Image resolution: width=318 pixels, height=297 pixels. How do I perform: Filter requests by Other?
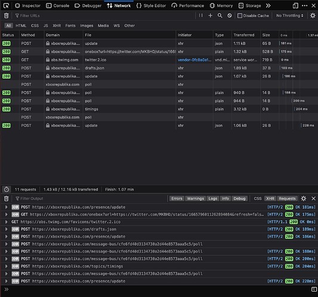coord(129,26)
